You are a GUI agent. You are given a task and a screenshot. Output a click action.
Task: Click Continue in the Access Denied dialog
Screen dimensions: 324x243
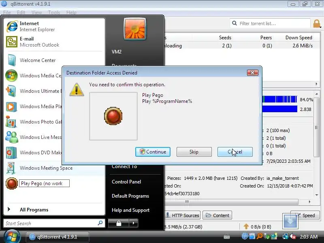(x=153, y=151)
